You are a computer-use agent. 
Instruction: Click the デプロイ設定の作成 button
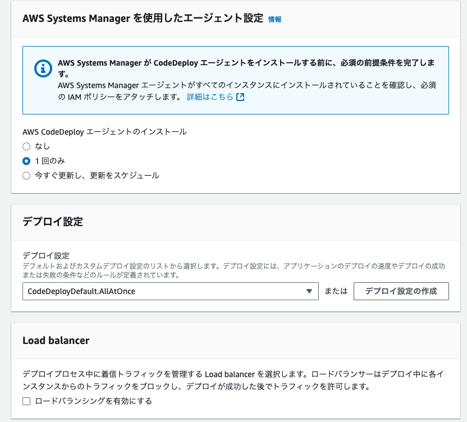(x=401, y=291)
